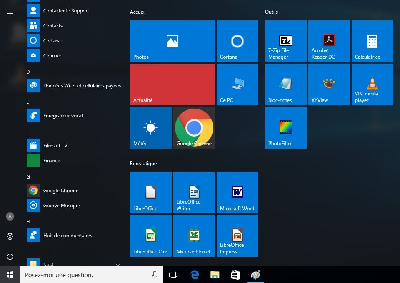Launch the LibreOffice Calc tile
400x283 pixels.
151,236
